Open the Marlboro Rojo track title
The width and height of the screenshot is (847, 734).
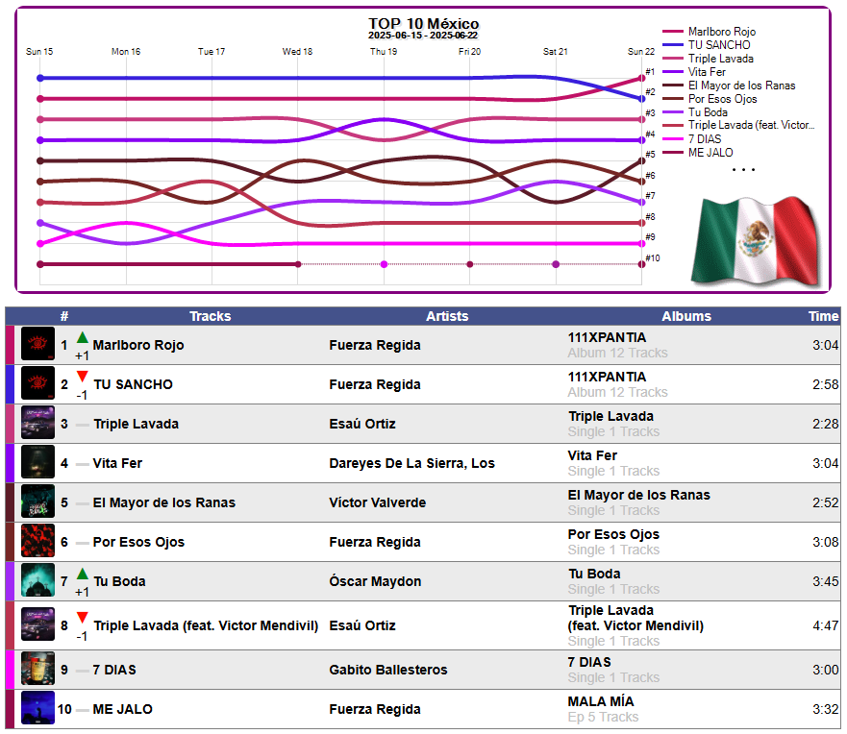click(x=138, y=345)
